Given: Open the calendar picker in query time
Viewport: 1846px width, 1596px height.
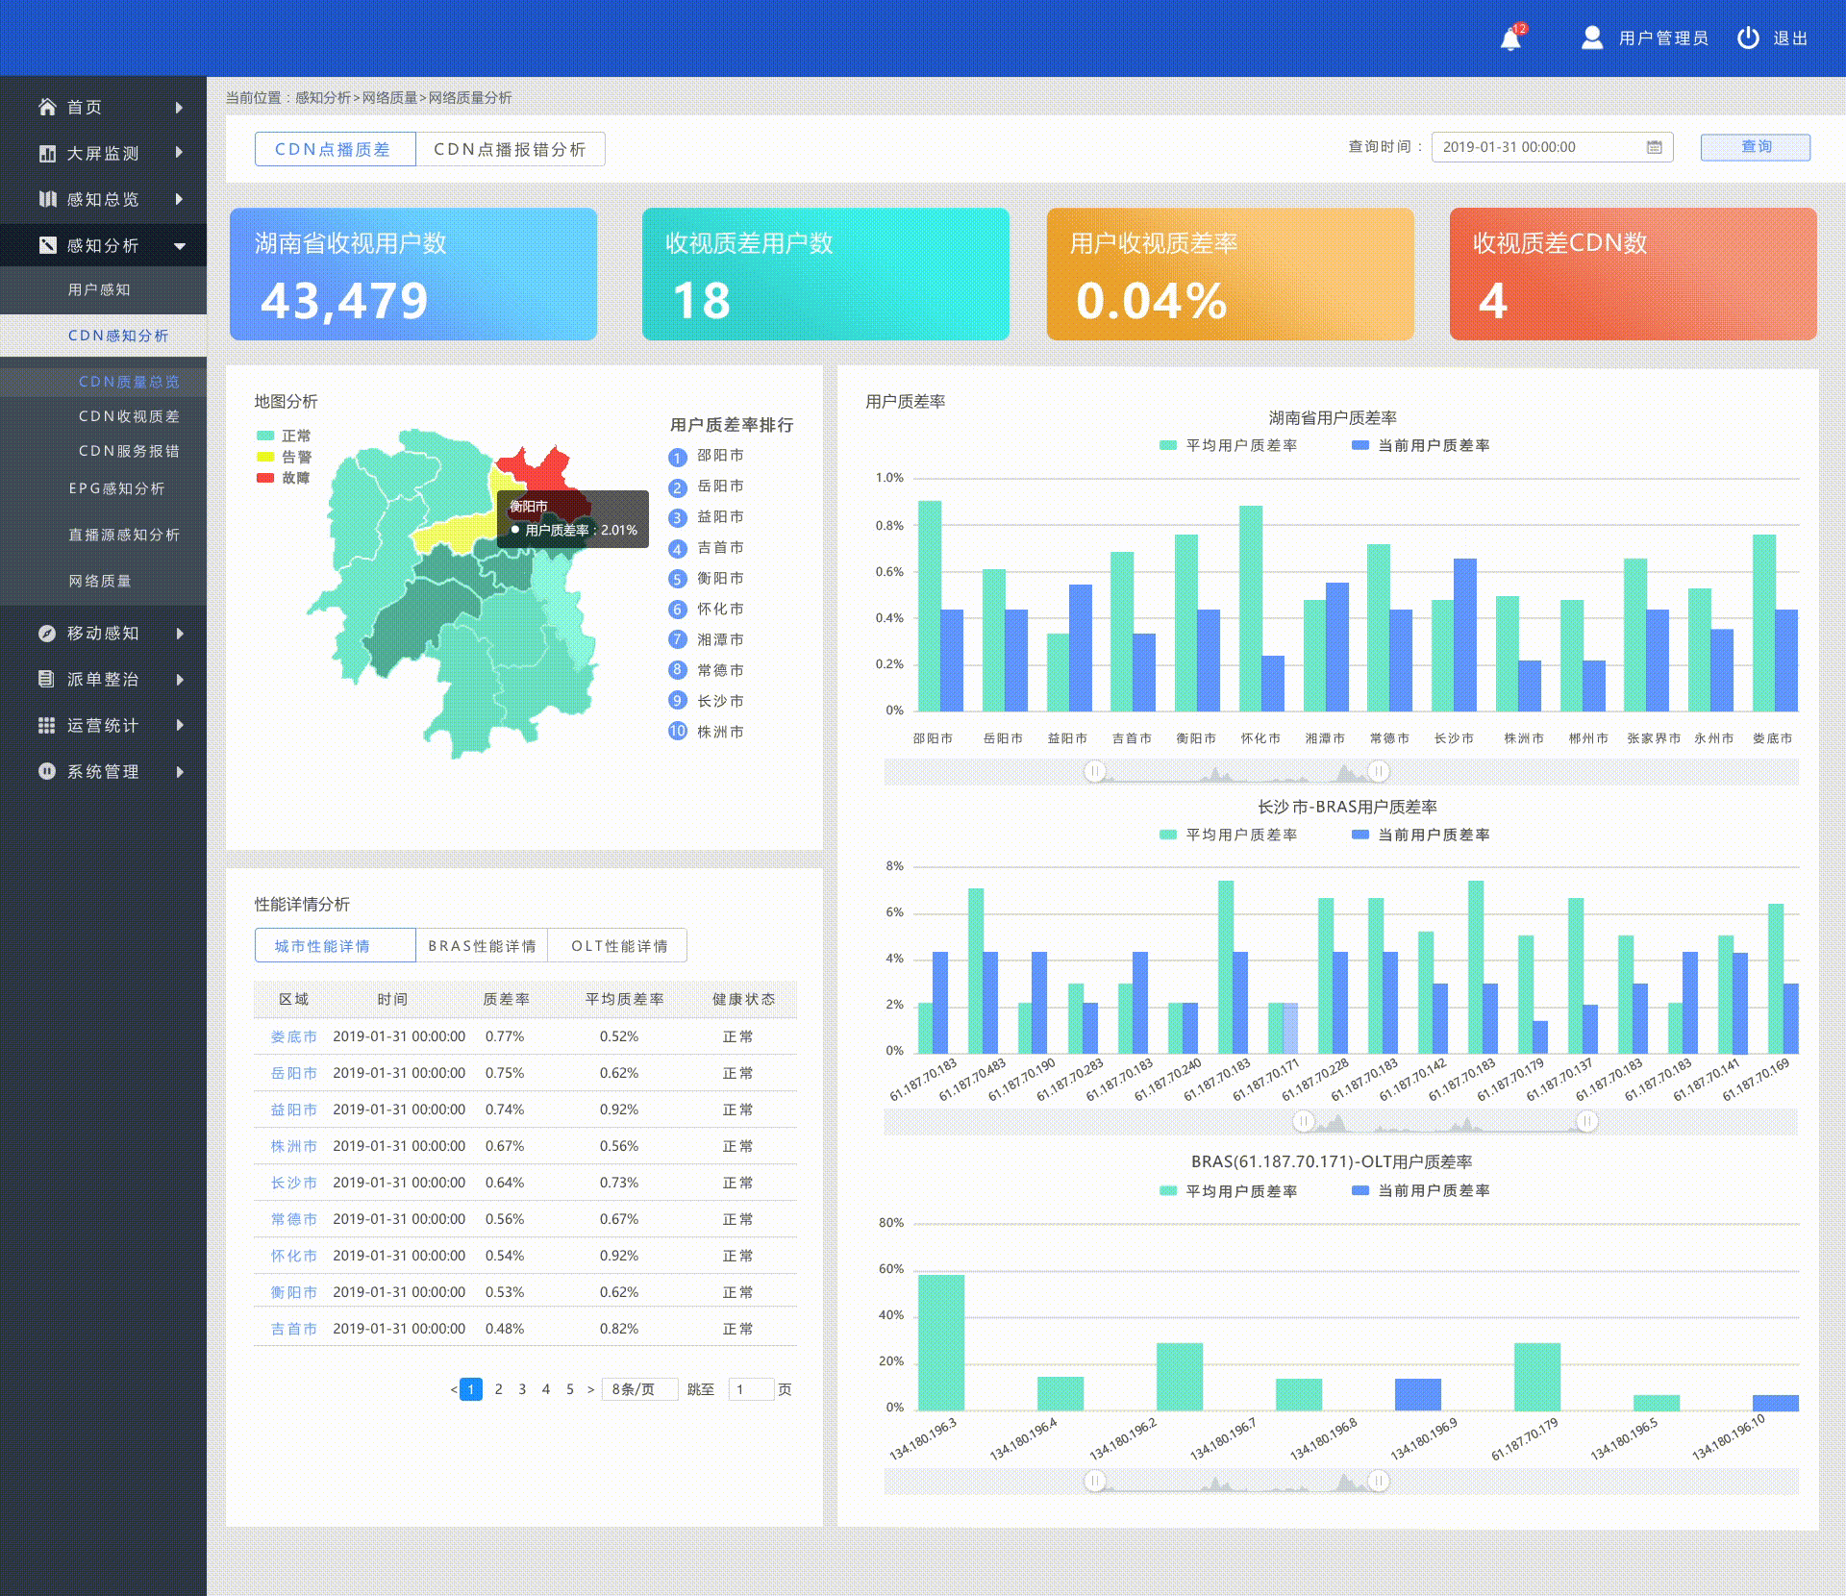Looking at the screenshot, I should click(x=1654, y=147).
